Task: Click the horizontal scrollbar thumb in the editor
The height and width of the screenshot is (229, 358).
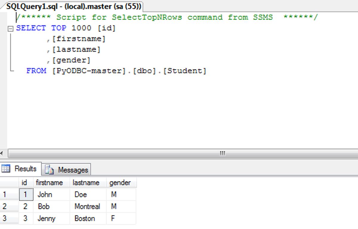Action: coord(222,153)
